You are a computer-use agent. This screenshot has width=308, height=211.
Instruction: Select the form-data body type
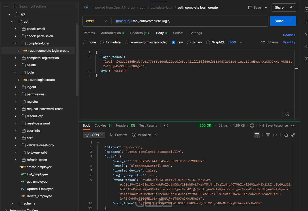click(x=102, y=42)
